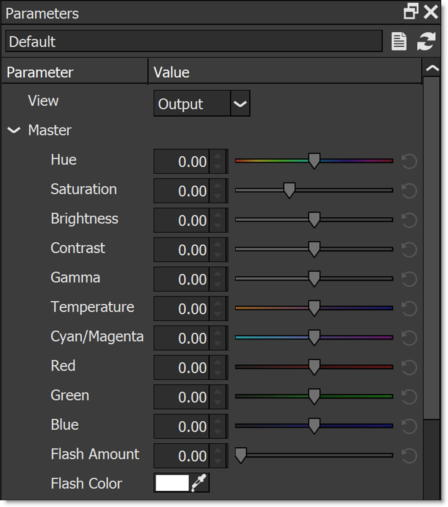
Task: Reset the Temperature slider value
Action: (409, 309)
